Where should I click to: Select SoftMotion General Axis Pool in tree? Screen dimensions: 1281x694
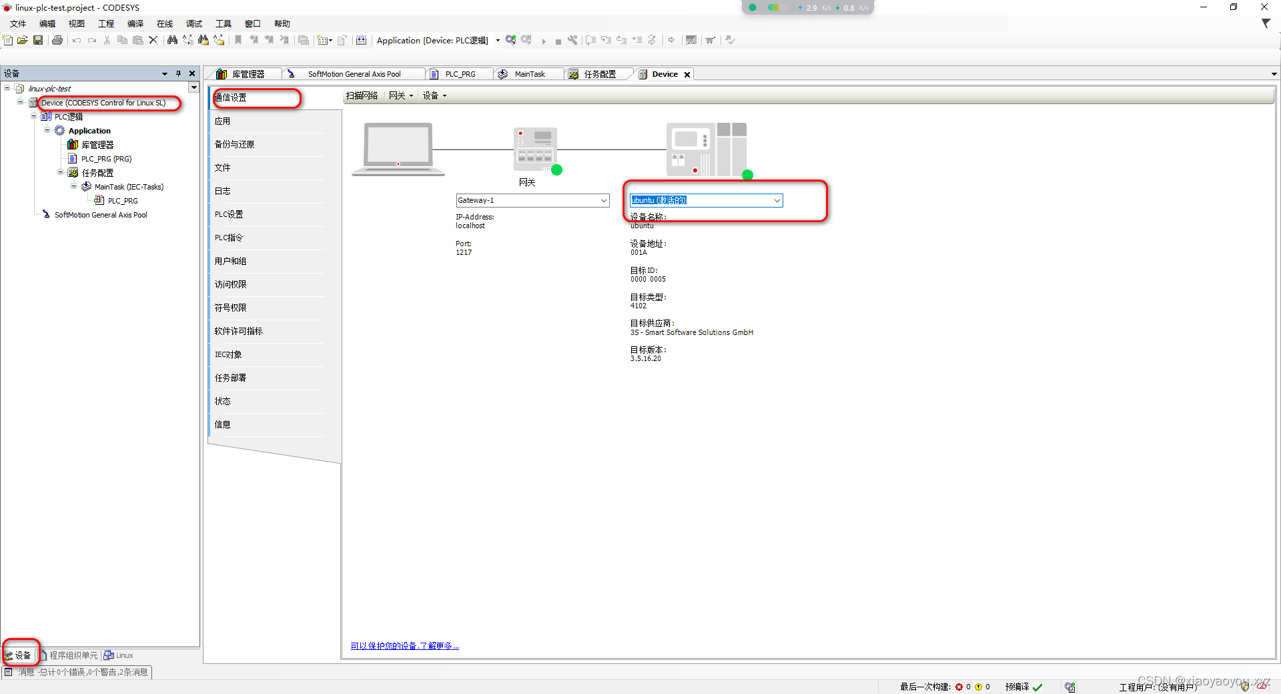101,215
